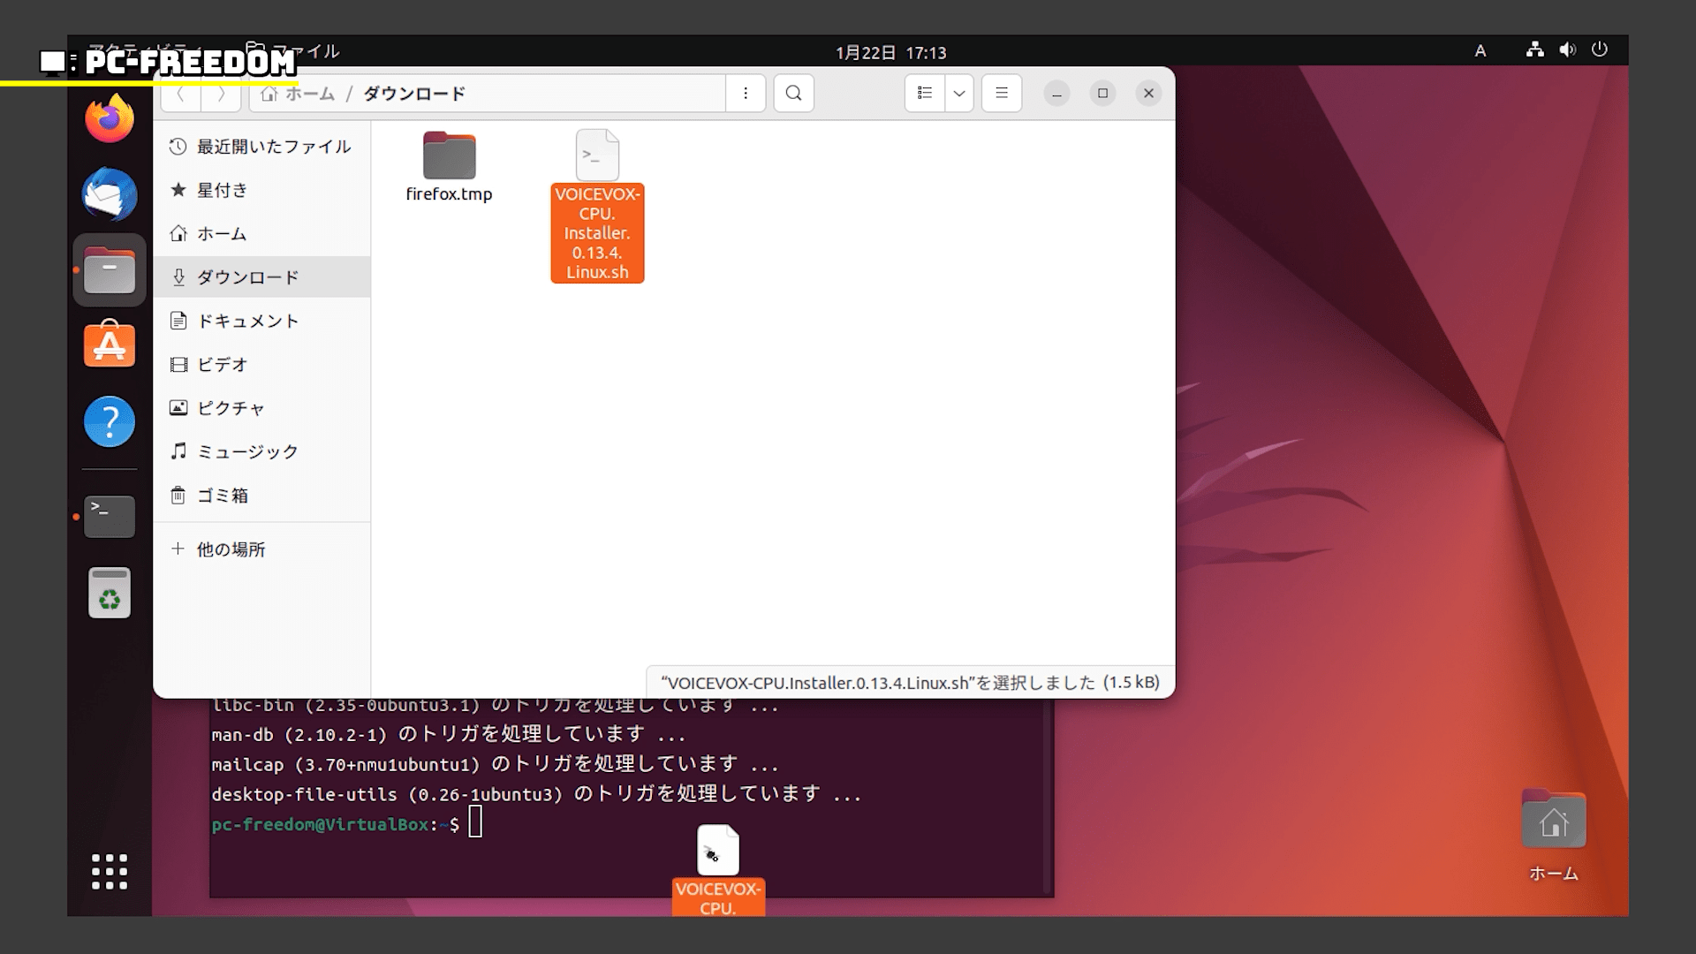Go forward with the right chevron
The width and height of the screenshot is (1696, 954).
221,94
